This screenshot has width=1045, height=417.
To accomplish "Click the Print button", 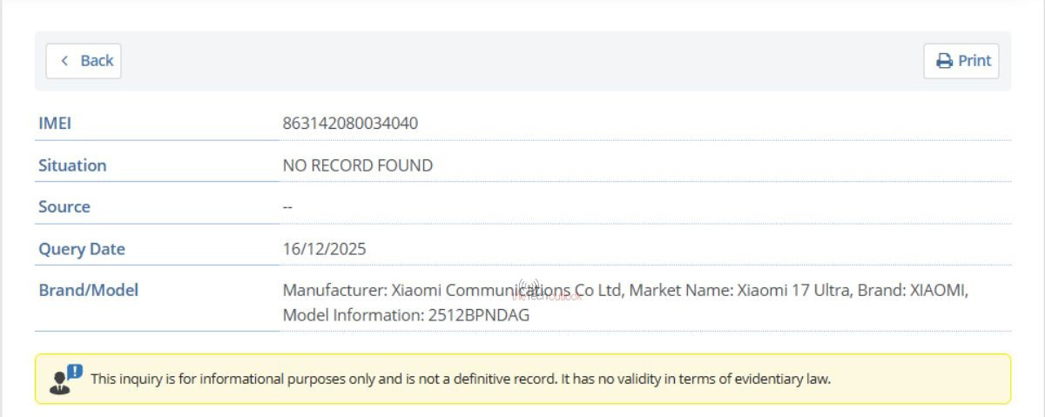I will click(x=961, y=61).
